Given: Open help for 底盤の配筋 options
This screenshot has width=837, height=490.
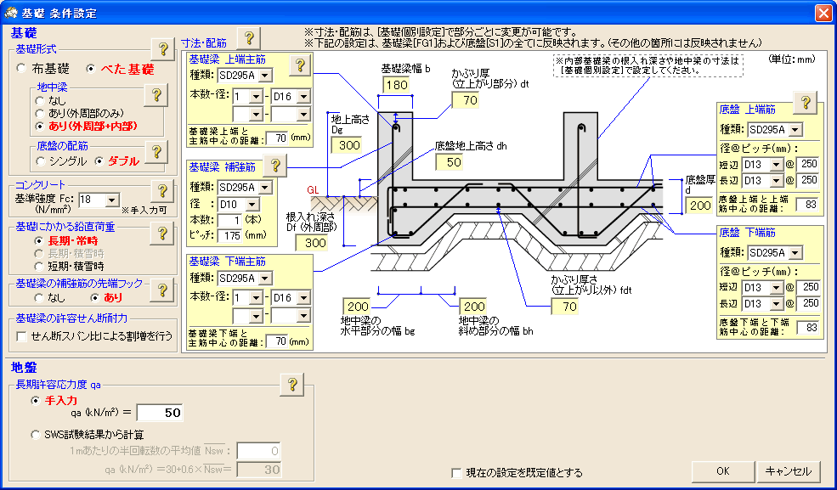Looking at the screenshot, I should point(156,151).
